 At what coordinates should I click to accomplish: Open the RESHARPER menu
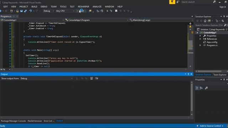(83, 7)
